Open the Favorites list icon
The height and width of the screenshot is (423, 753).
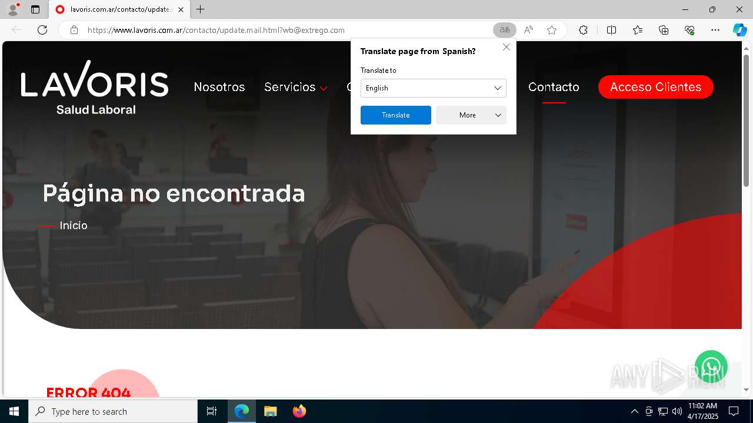638,30
